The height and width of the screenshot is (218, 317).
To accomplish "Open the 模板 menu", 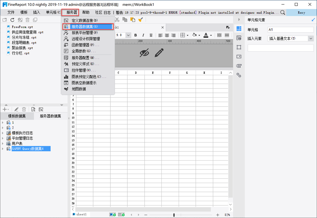I will click(24, 12).
